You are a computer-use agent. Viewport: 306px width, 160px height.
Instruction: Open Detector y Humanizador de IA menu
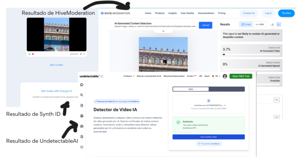coord(149,76)
